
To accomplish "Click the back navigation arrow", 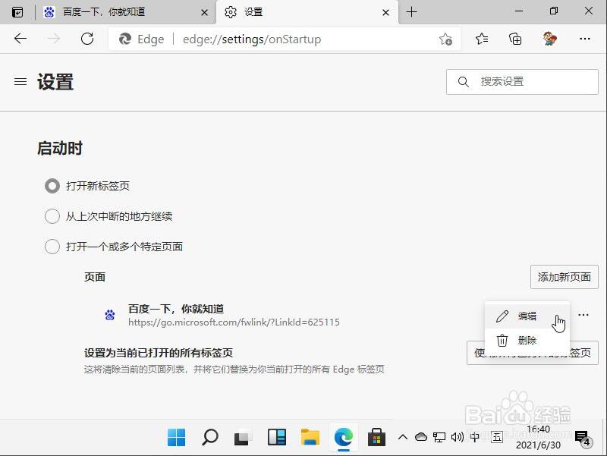I will (20, 39).
